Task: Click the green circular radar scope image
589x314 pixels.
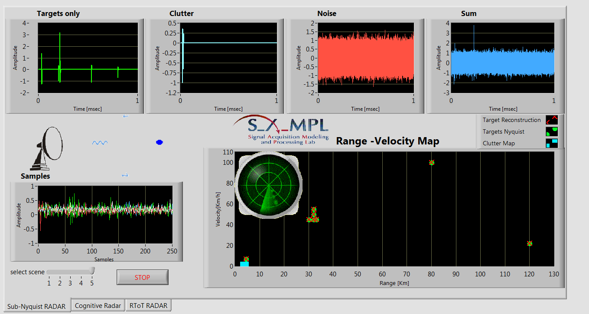Action: pyautogui.click(x=267, y=185)
